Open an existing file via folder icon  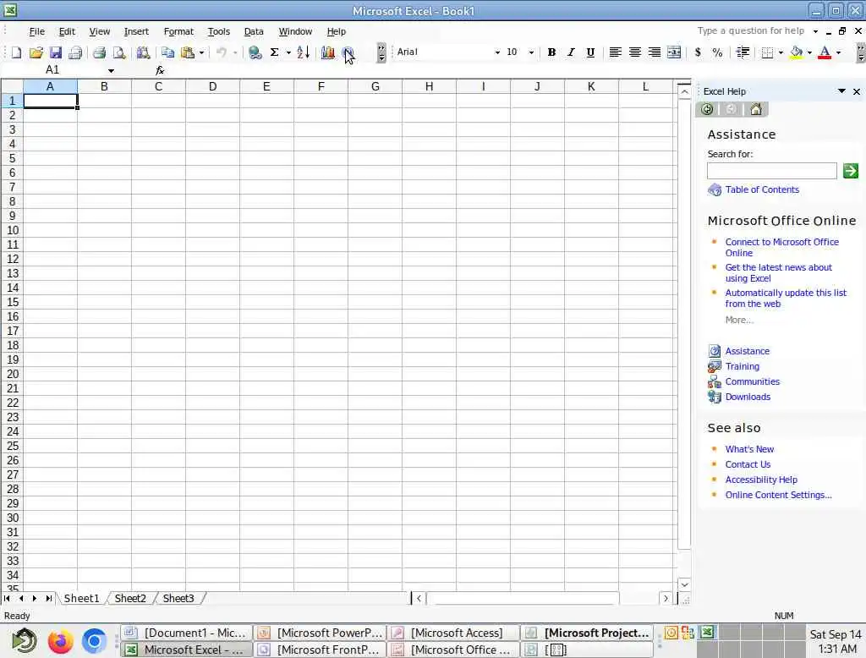pos(36,52)
